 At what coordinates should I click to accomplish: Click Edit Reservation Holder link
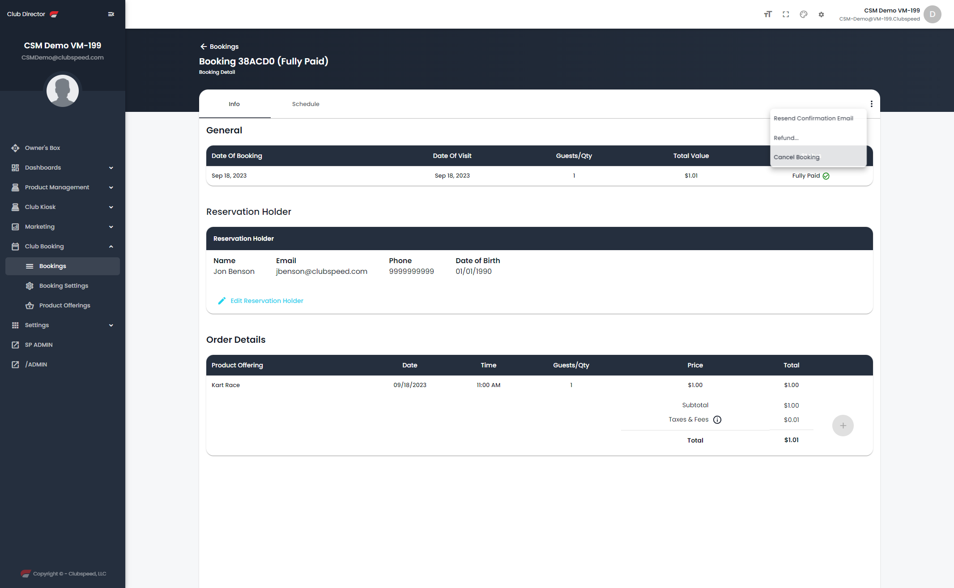pyautogui.click(x=260, y=301)
